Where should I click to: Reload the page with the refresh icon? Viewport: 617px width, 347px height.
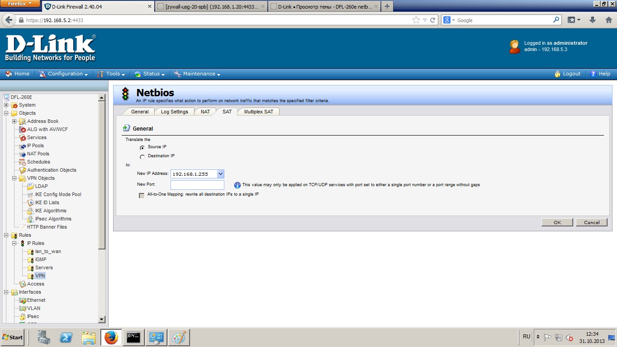[x=433, y=20]
